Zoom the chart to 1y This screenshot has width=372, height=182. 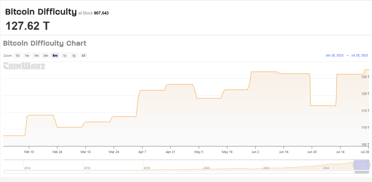[x=65, y=56]
